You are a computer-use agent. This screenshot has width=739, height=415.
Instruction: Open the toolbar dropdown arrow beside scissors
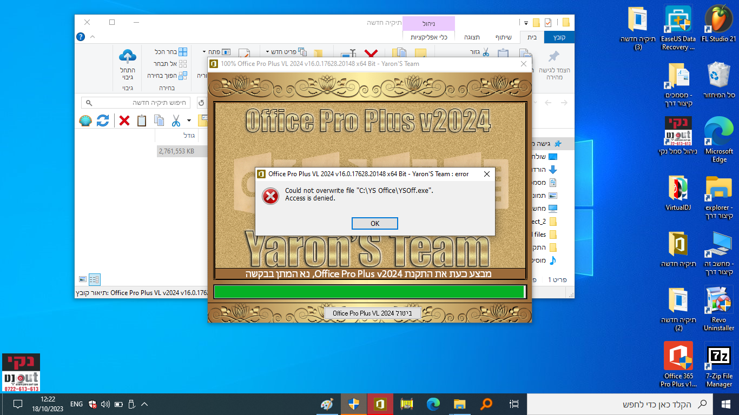pos(189,121)
